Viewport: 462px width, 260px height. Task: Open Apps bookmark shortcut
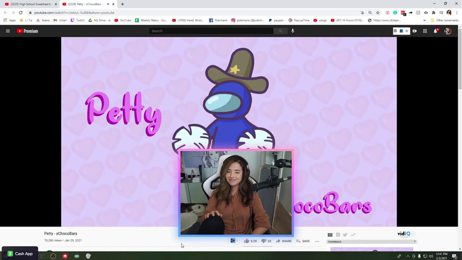(x=10, y=20)
